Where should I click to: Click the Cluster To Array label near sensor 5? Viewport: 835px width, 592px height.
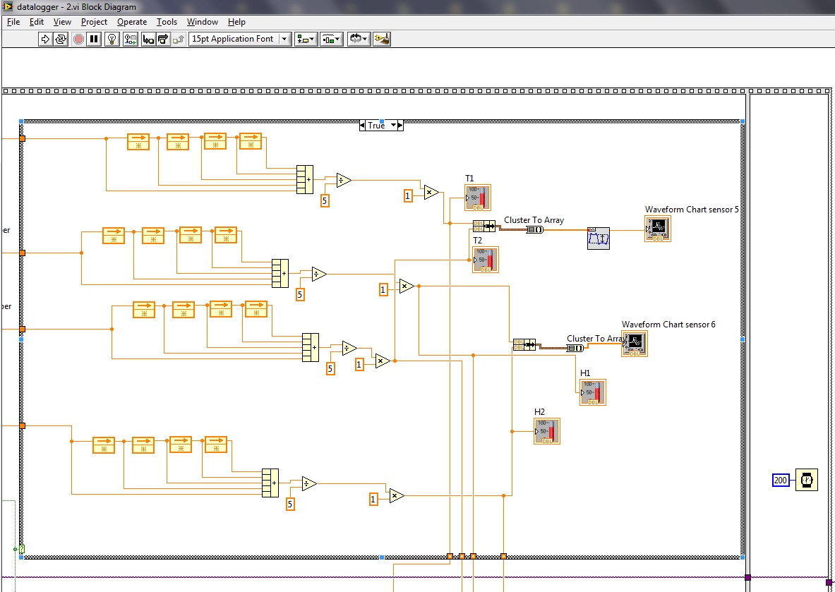pyautogui.click(x=534, y=220)
